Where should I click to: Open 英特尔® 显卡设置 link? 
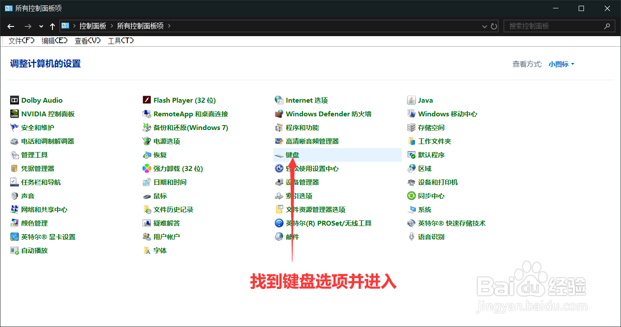point(48,237)
